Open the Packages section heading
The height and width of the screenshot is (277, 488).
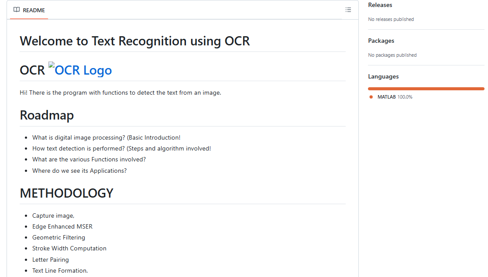381,41
